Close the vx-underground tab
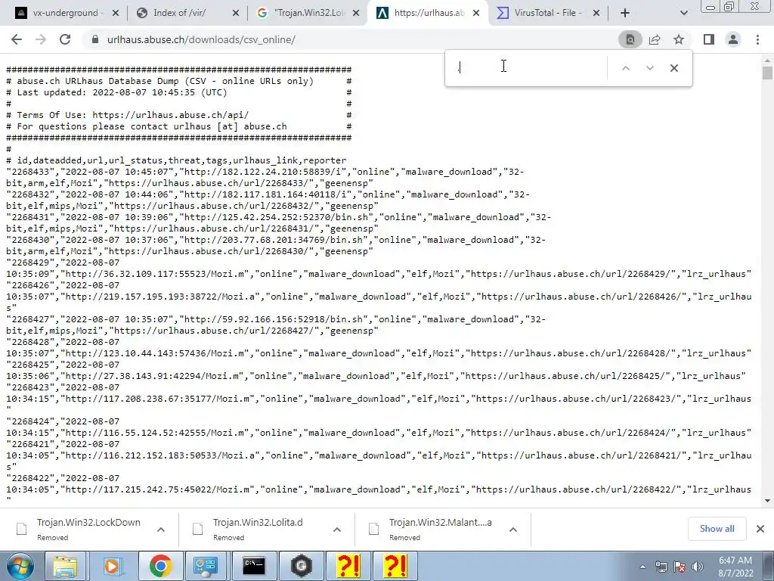Viewport: 774px width, 581px height. point(116,13)
